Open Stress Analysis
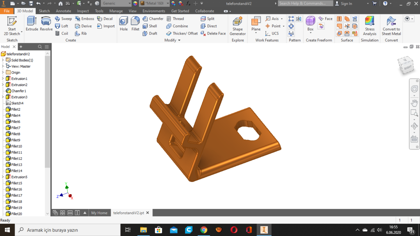This screenshot has width=420, height=236. 370,26
